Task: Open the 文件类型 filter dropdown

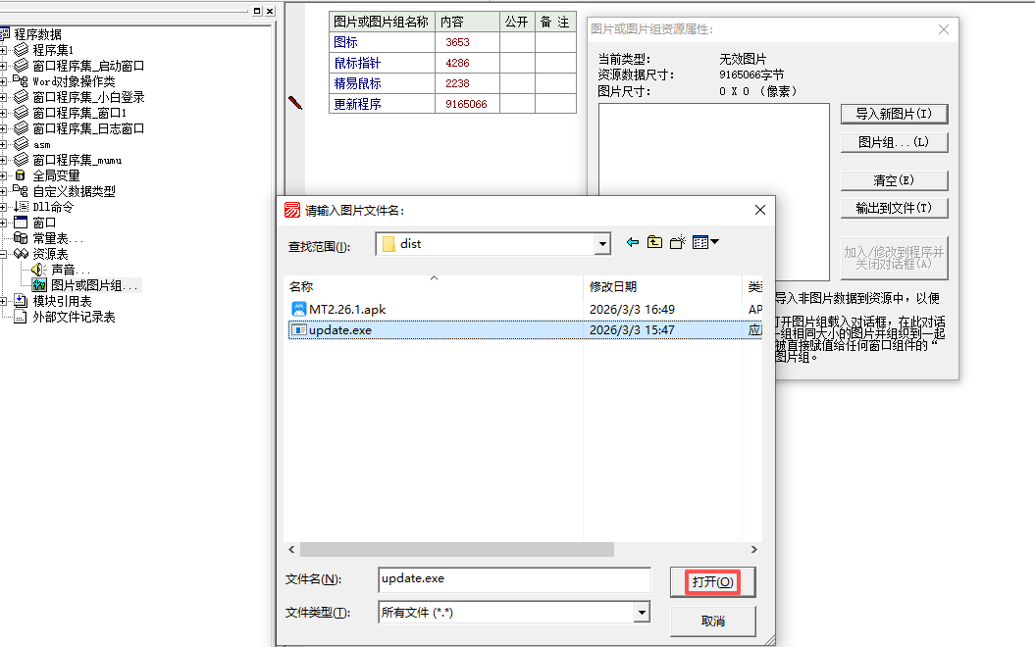Action: pyautogui.click(x=642, y=613)
